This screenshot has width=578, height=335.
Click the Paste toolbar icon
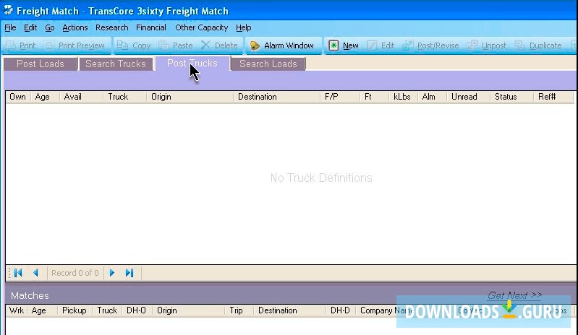163,45
